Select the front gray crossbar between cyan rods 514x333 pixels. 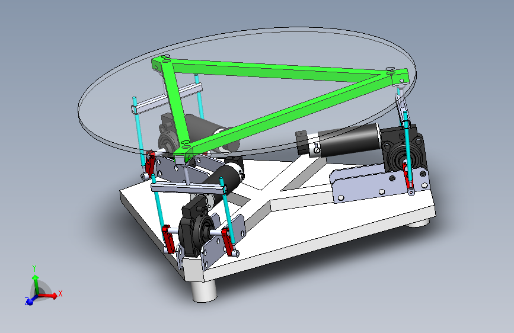coord(189,188)
